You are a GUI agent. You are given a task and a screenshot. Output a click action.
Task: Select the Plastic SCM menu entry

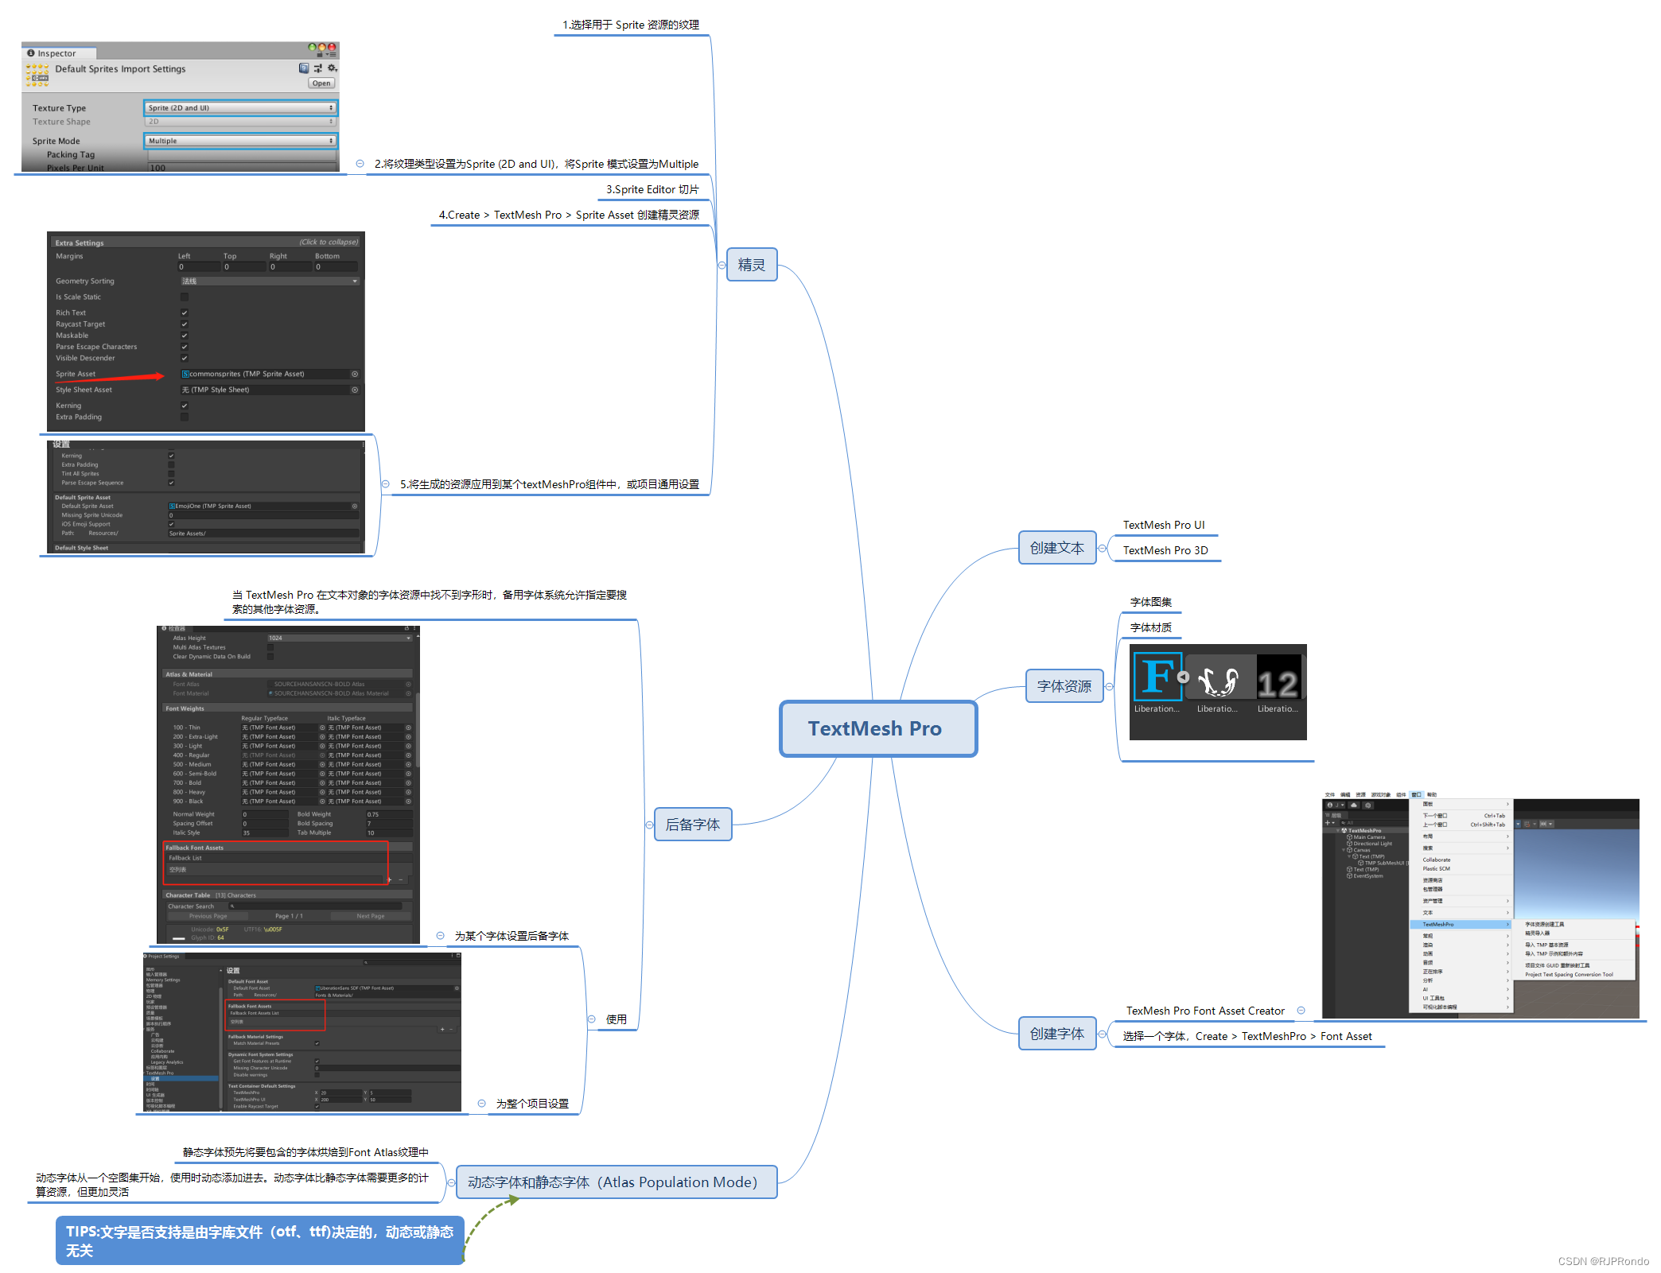point(1436,869)
